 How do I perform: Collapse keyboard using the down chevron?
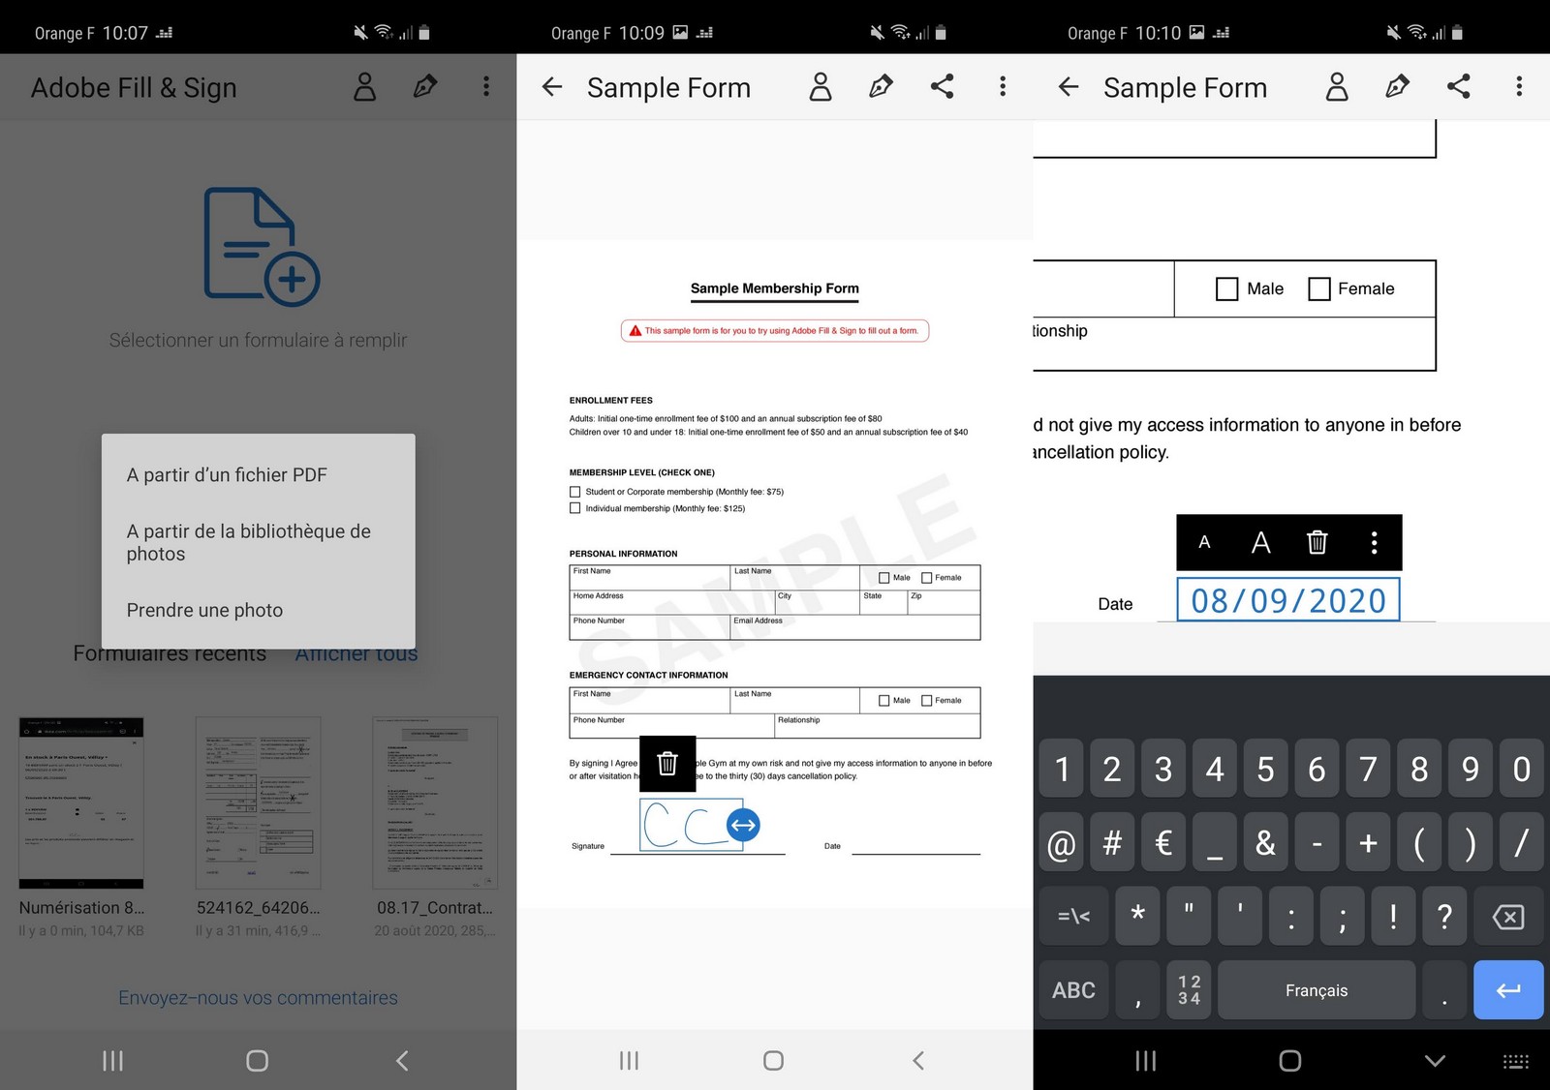tap(1435, 1061)
